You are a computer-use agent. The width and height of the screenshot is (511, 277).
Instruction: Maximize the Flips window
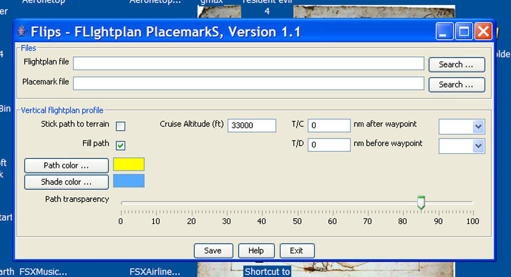click(x=464, y=31)
